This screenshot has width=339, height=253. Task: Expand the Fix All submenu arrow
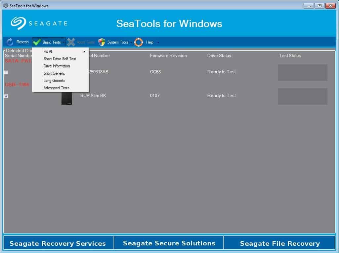click(x=84, y=52)
